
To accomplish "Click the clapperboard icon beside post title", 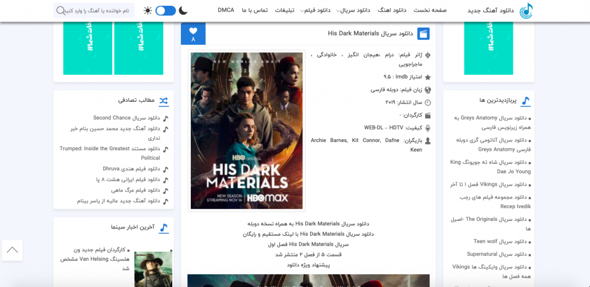I will coord(423,34).
